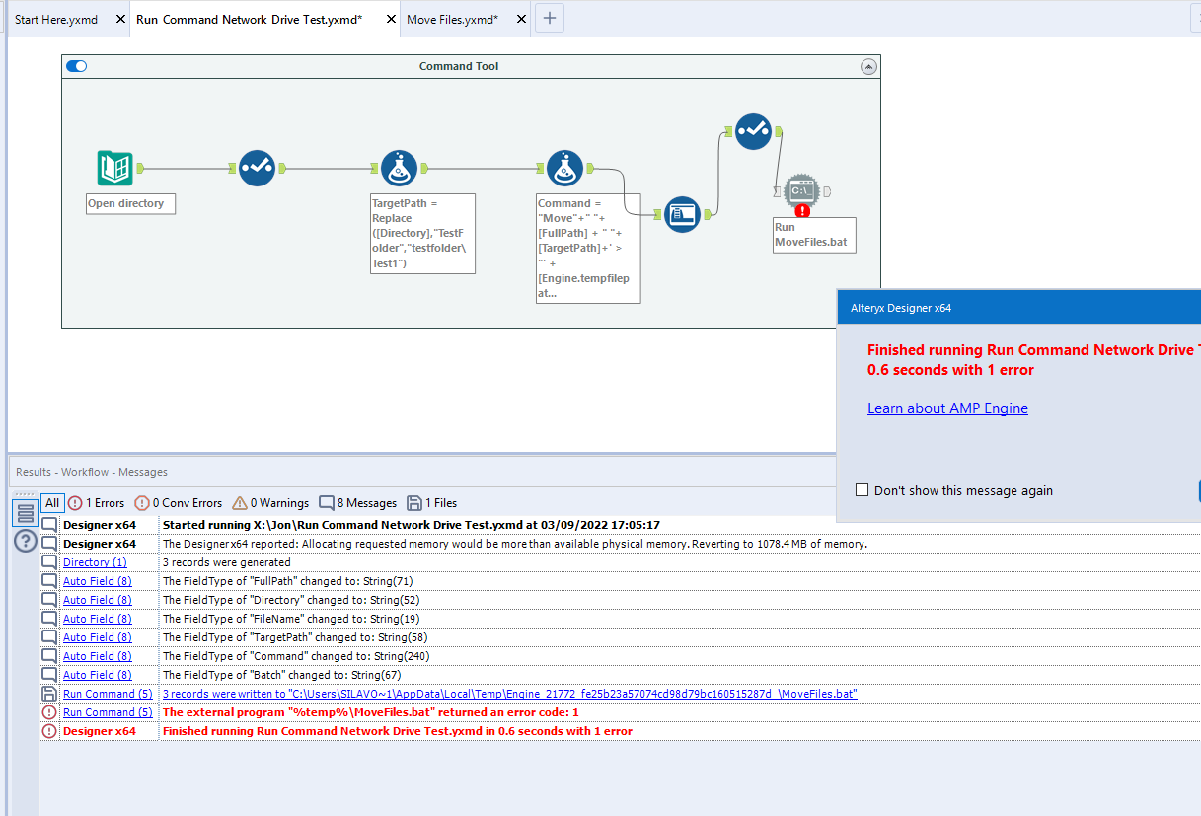Image resolution: width=1201 pixels, height=816 pixels.
Task: Switch to the Start Here.yxmd tab
Action: tap(54, 18)
